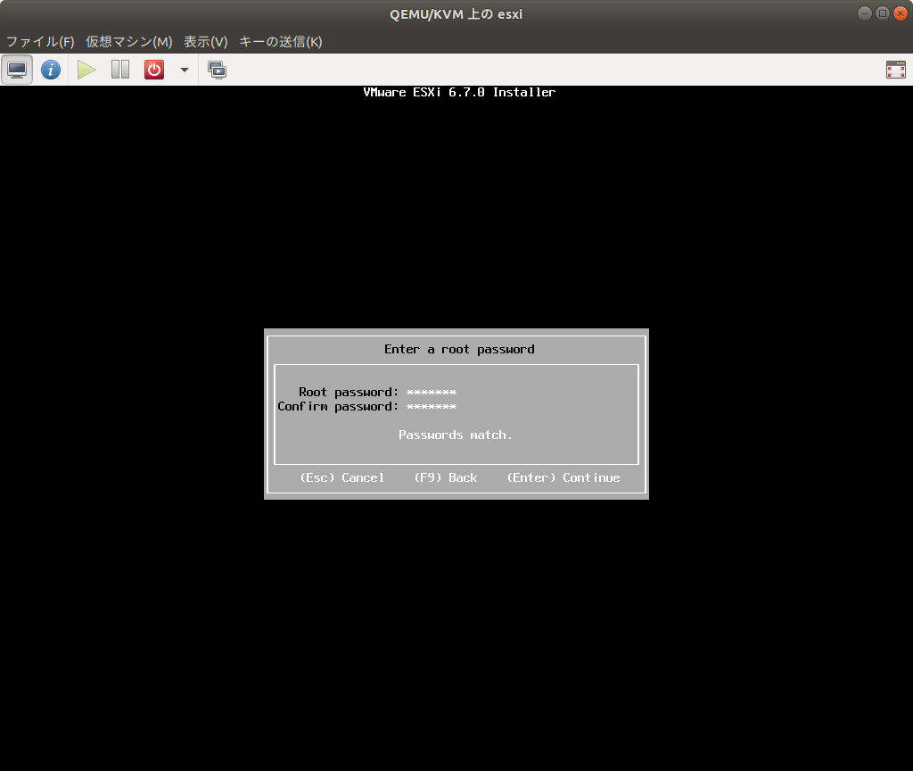Click the window title 'QEMU/KVM 上の esxi'
This screenshot has width=913, height=771.
pyautogui.click(x=456, y=14)
